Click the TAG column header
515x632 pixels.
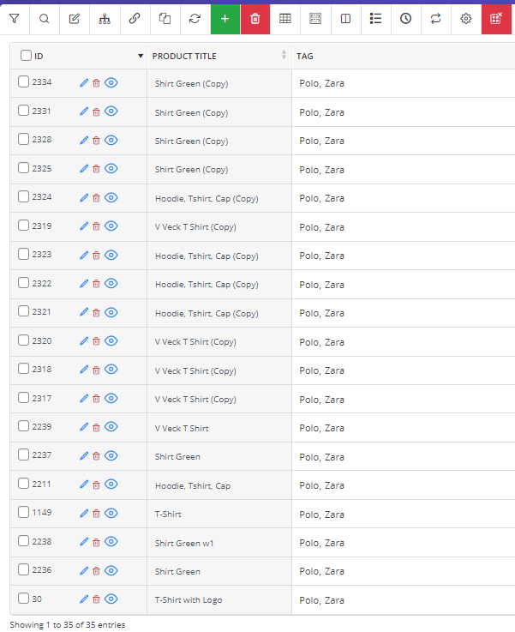click(x=305, y=57)
